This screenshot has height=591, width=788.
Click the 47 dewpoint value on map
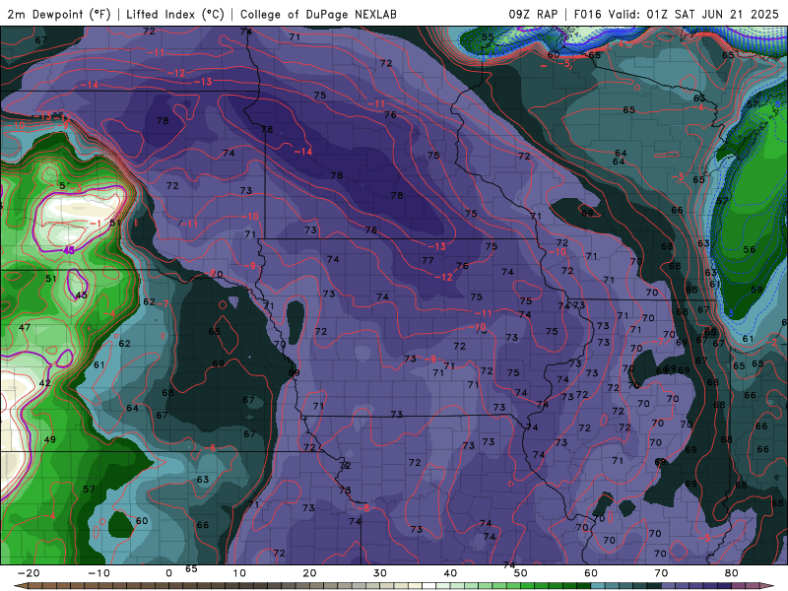24,327
